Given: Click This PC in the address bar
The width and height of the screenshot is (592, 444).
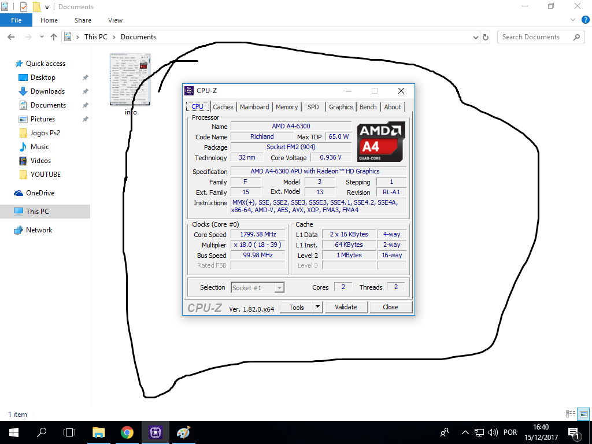Looking at the screenshot, I should tap(96, 37).
